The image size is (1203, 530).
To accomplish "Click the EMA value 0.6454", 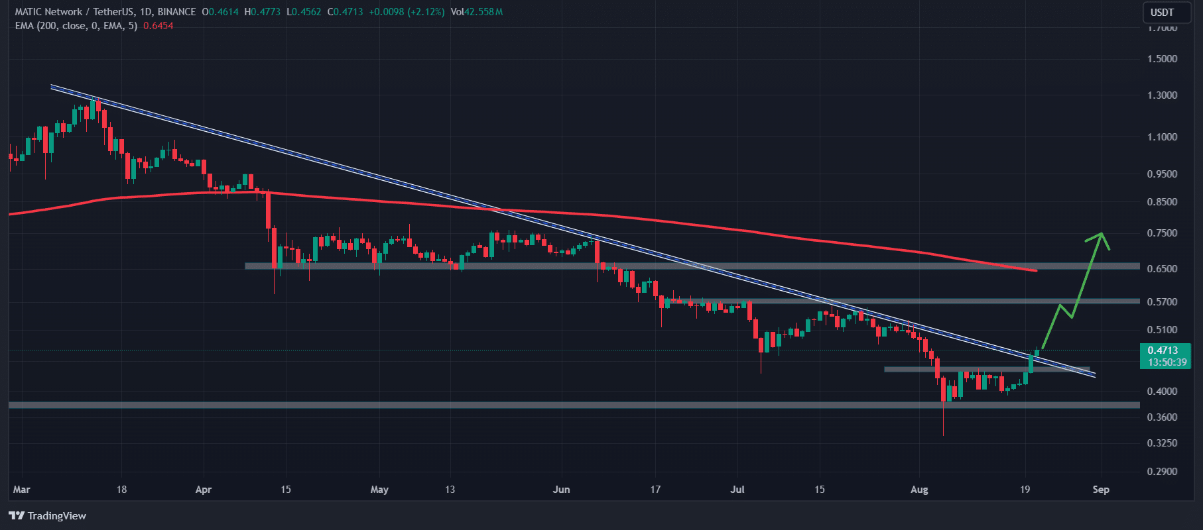I will [158, 26].
